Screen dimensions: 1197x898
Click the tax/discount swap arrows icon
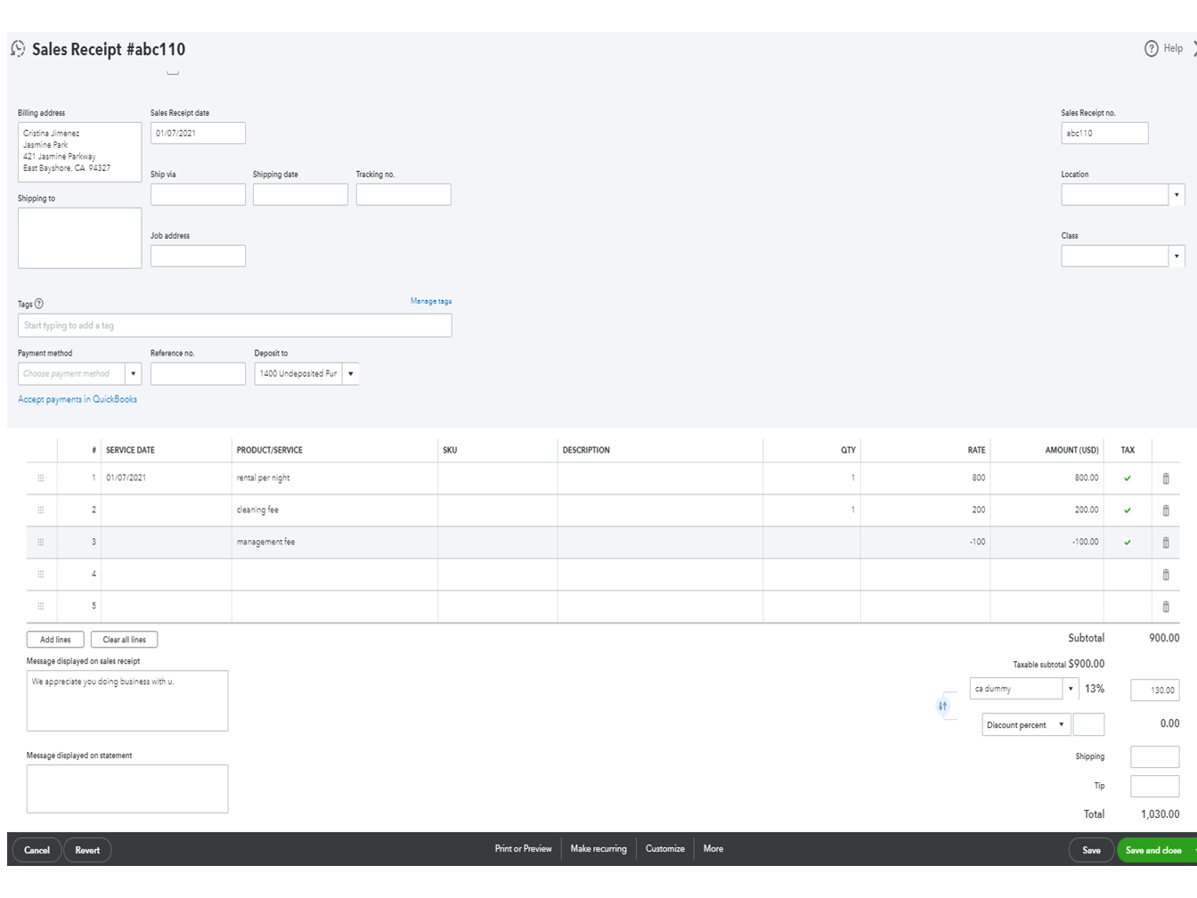tap(942, 706)
